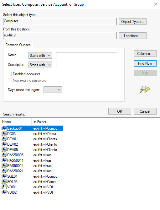160x210 pixels.
Task: Click DEV01's folder eu-ifrit.vl/Clients
Action: pyautogui.click(x=45, y=139)
